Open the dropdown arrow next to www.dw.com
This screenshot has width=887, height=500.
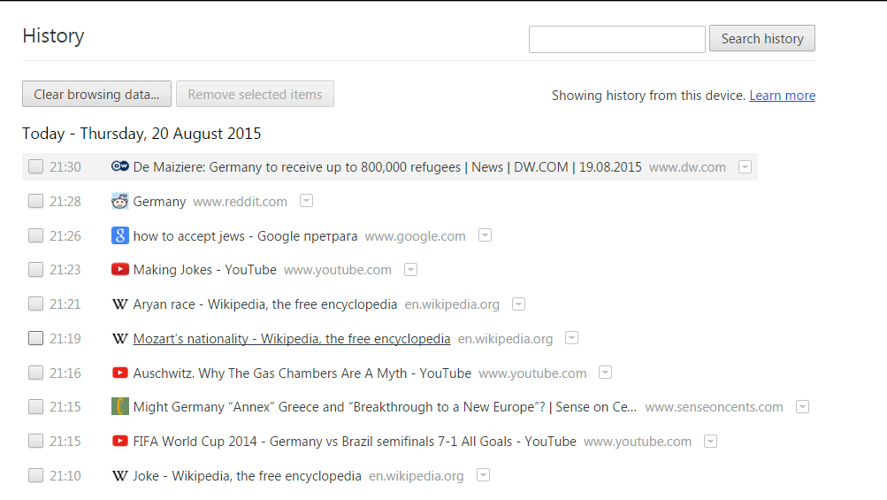point(746,166)
